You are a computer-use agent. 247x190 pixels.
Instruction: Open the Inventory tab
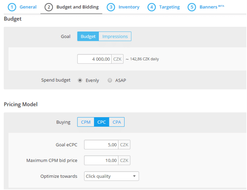pos(129,7)
